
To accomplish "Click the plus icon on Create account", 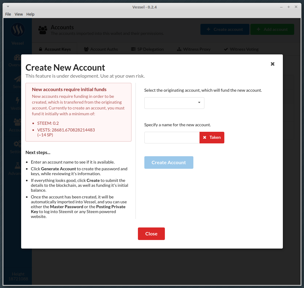I will [x=208, y=29].
